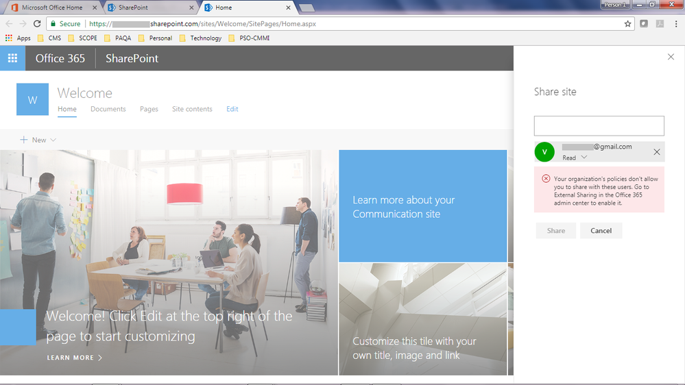The height and width of the screenshot is (385, 685).
Task: Click the LEARN MORE link
Action: (74, 358)
